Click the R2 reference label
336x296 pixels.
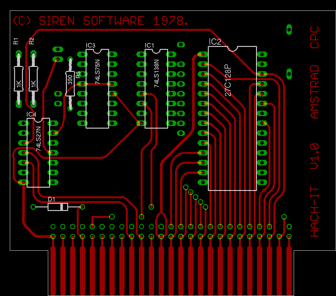(31, 41)
